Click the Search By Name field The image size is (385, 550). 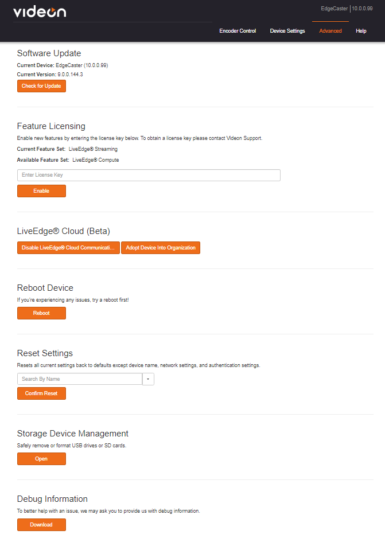click(80, 379)
